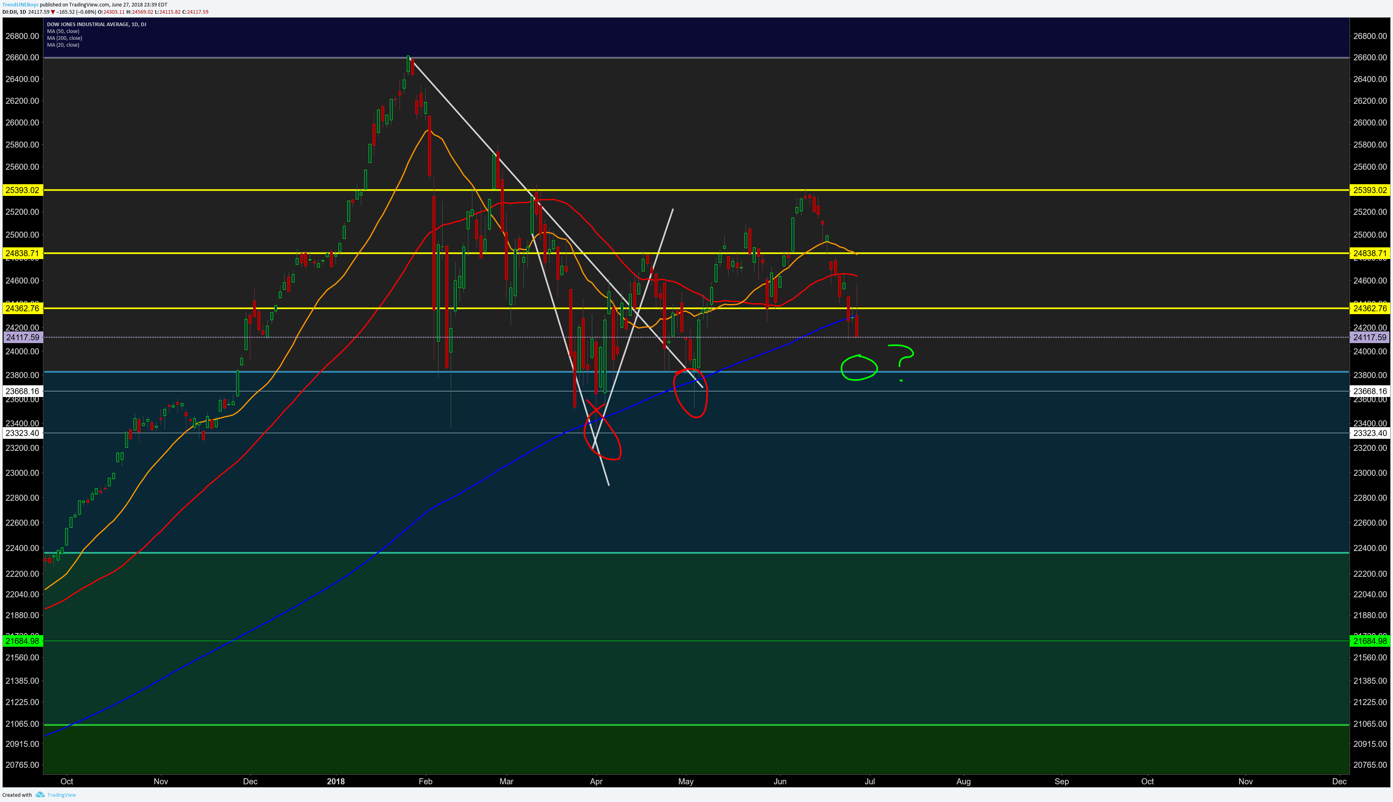
Task: Click yellow 25393.02 label on right price axis
Action: pos(1370,190)
